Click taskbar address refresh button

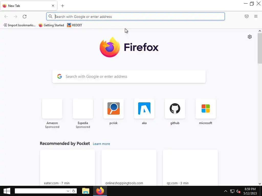pos(74,191)
